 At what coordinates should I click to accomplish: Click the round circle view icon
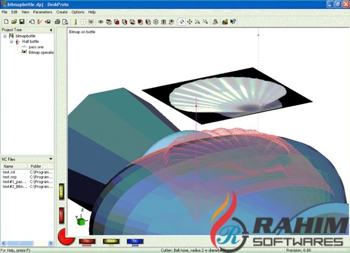[156, 22]
